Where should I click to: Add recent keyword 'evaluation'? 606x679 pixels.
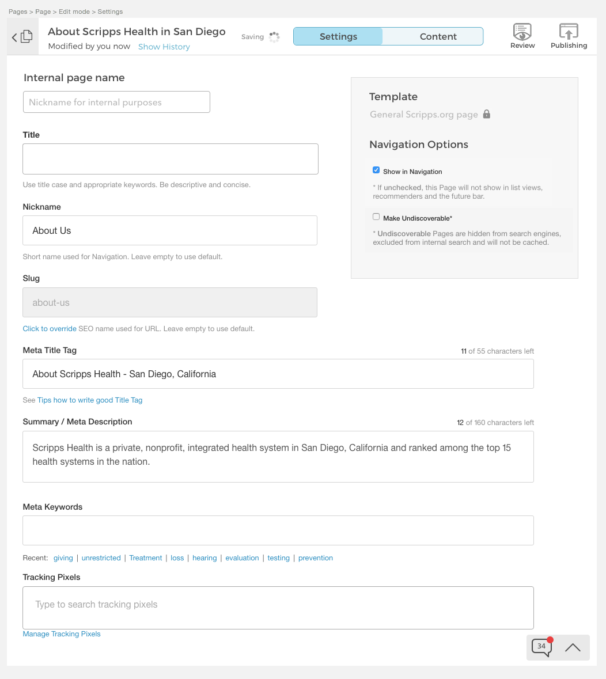[242, 557]
